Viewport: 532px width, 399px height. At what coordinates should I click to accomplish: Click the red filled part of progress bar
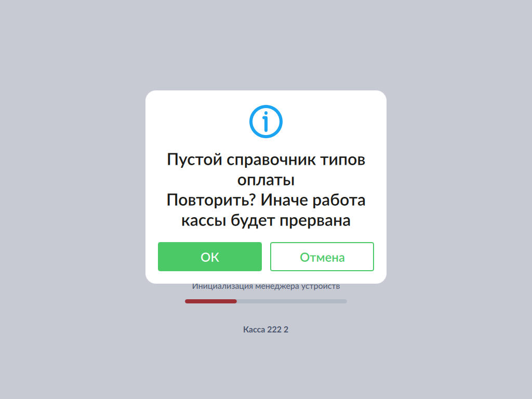pyautogui.click(x=211, y=301)
